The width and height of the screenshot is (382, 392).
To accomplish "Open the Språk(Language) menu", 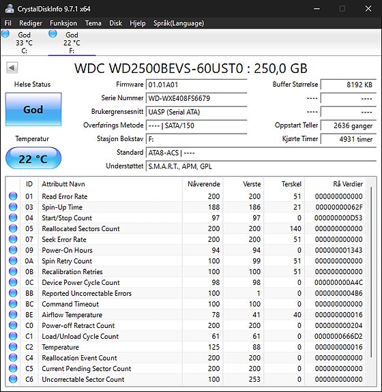I will click(x=179, y=23).
